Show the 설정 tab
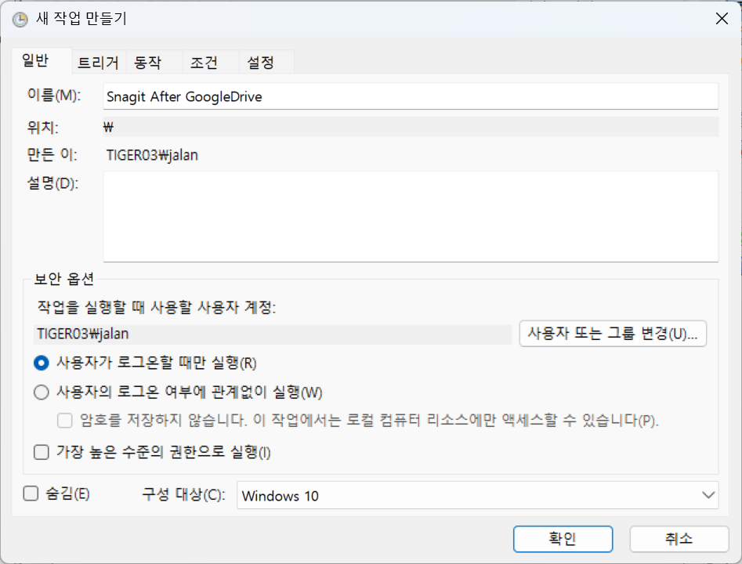Image resolution: width=742 pixels, height=564 pixels. tap(260, 63)
